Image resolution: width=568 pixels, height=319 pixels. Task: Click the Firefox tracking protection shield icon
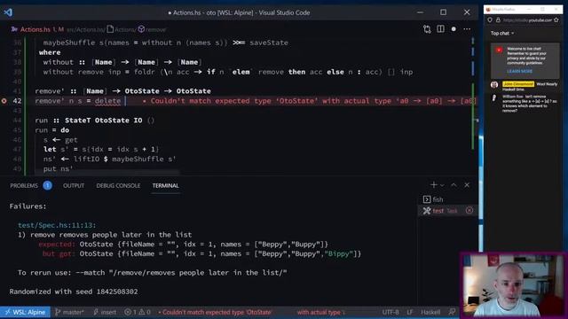(x=490, y=20)
